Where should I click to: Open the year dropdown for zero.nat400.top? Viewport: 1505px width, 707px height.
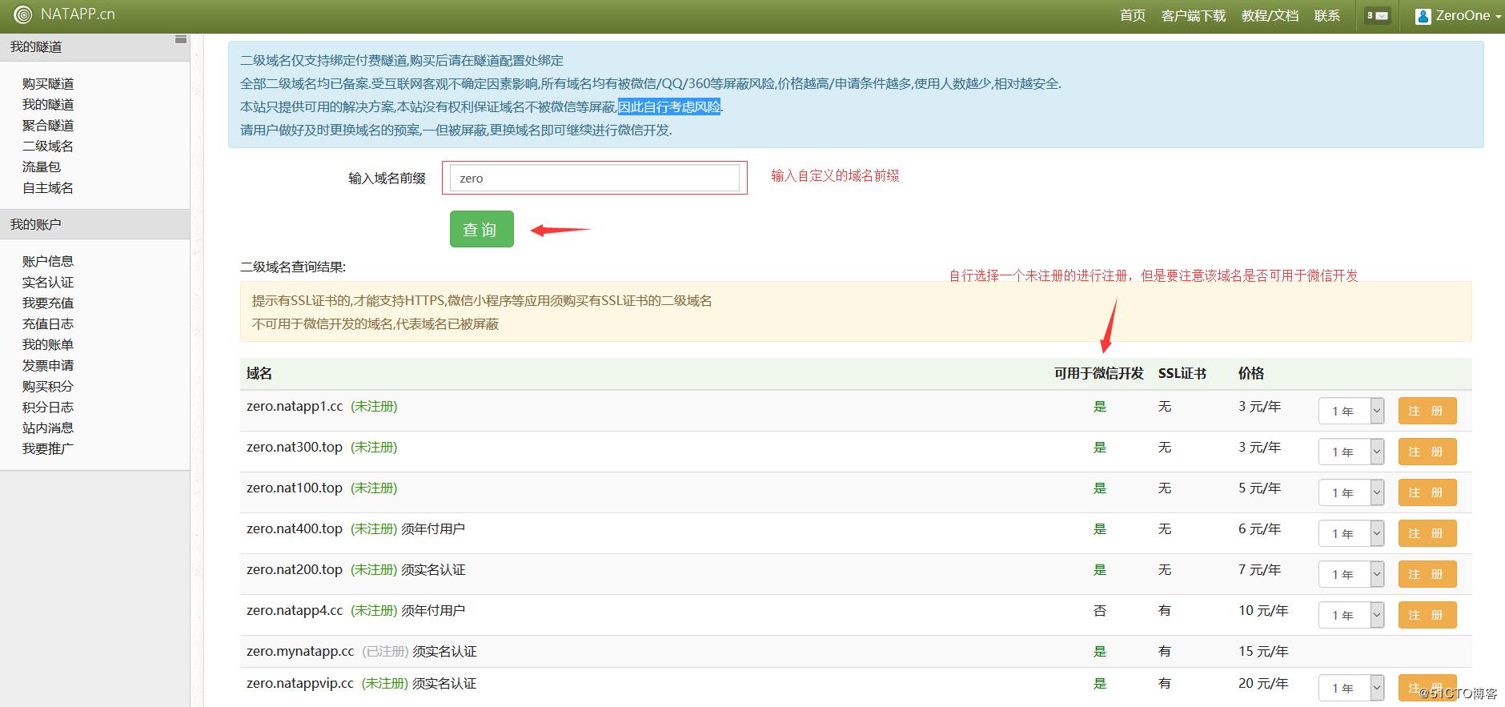point(1350,533)
